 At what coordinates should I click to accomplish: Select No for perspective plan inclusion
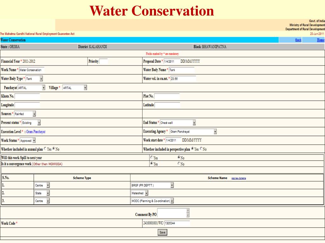(x=201, y=149)
